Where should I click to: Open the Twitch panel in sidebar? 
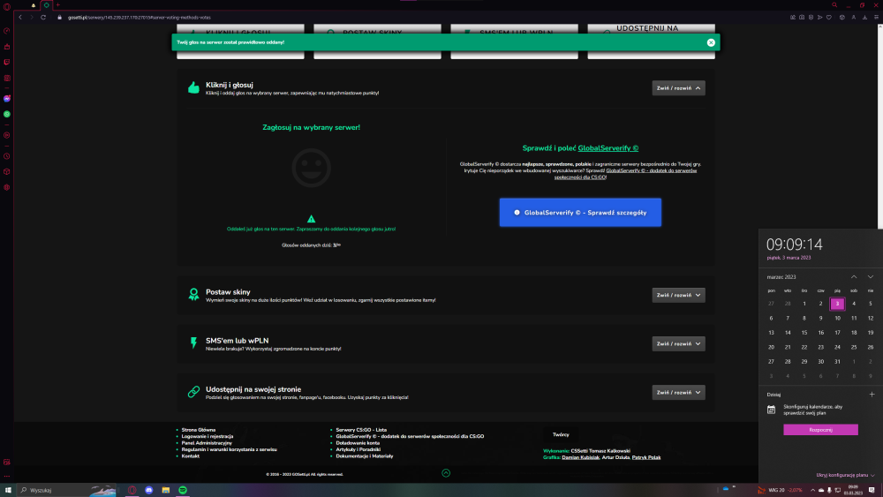[x=7, y=63]
